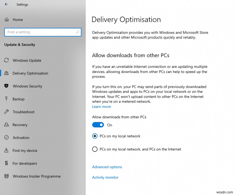The image size is (236, 195).
Task: Click the Activity monitor link
Action: coord(105,177)
